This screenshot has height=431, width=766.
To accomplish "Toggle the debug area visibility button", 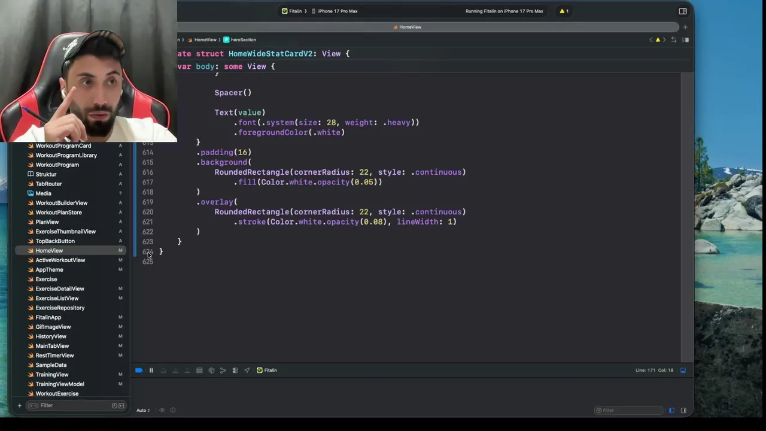I will point(683,371).
